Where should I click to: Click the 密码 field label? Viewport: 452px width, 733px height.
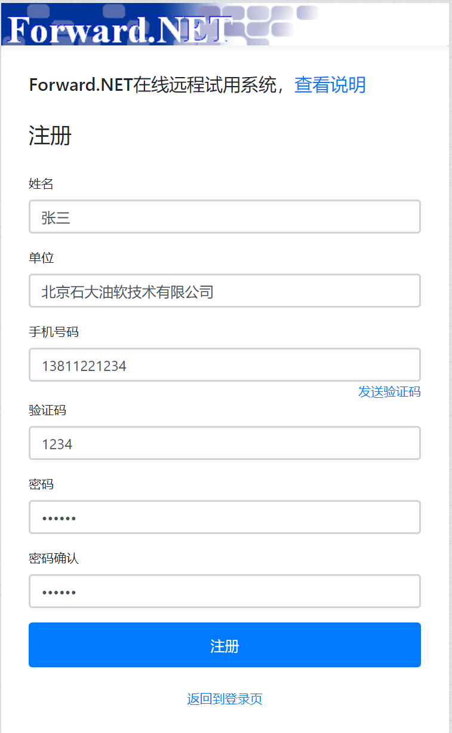pyautogui.click(x=41, y=484)
